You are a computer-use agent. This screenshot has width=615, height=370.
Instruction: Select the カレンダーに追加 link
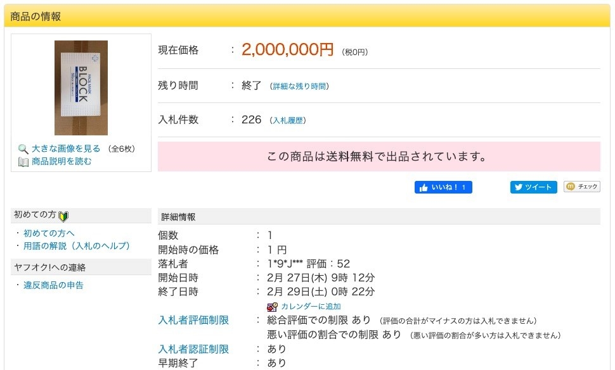click(311, 307)
